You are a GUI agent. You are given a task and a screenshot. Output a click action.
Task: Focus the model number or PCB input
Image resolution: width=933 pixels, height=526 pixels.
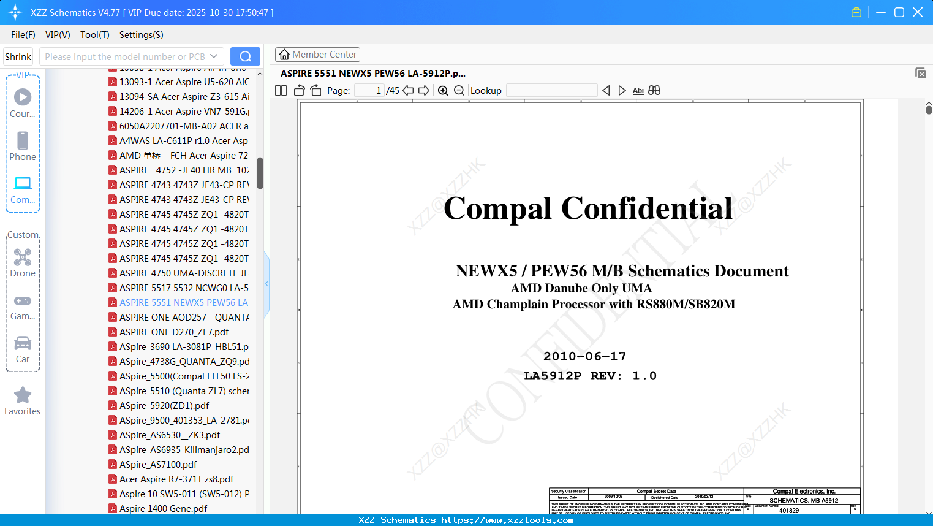click(x=124, y=56)
